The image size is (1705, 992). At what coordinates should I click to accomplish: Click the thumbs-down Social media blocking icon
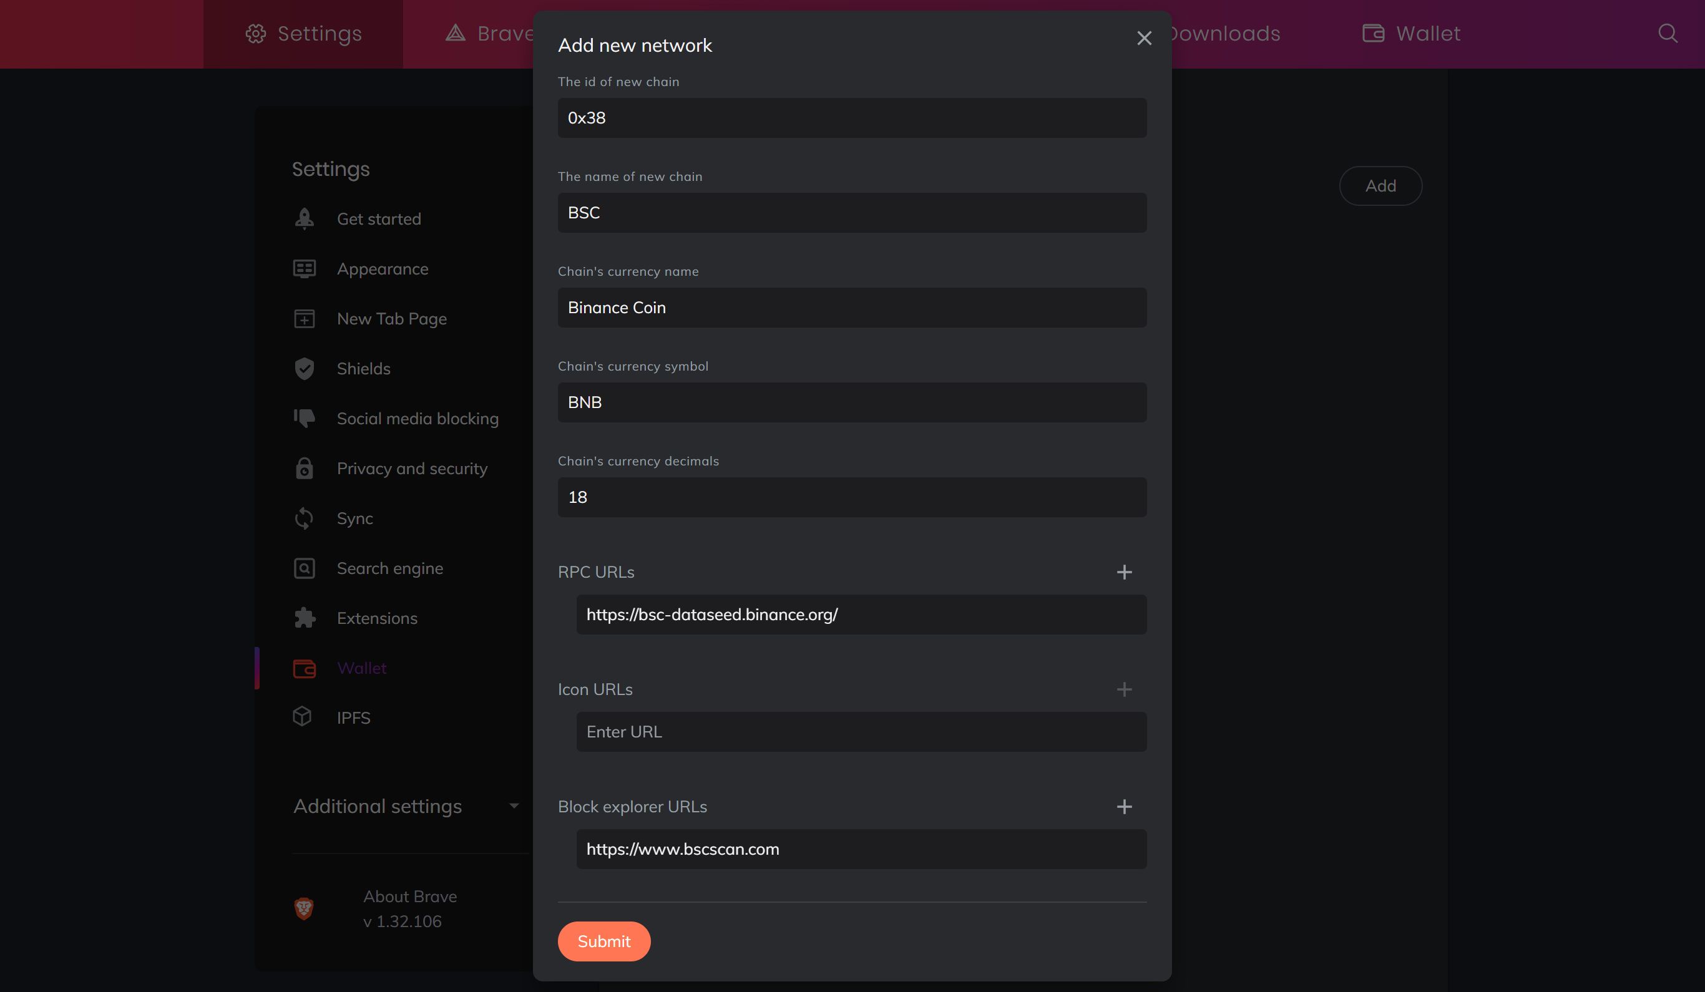click(305, 418)
